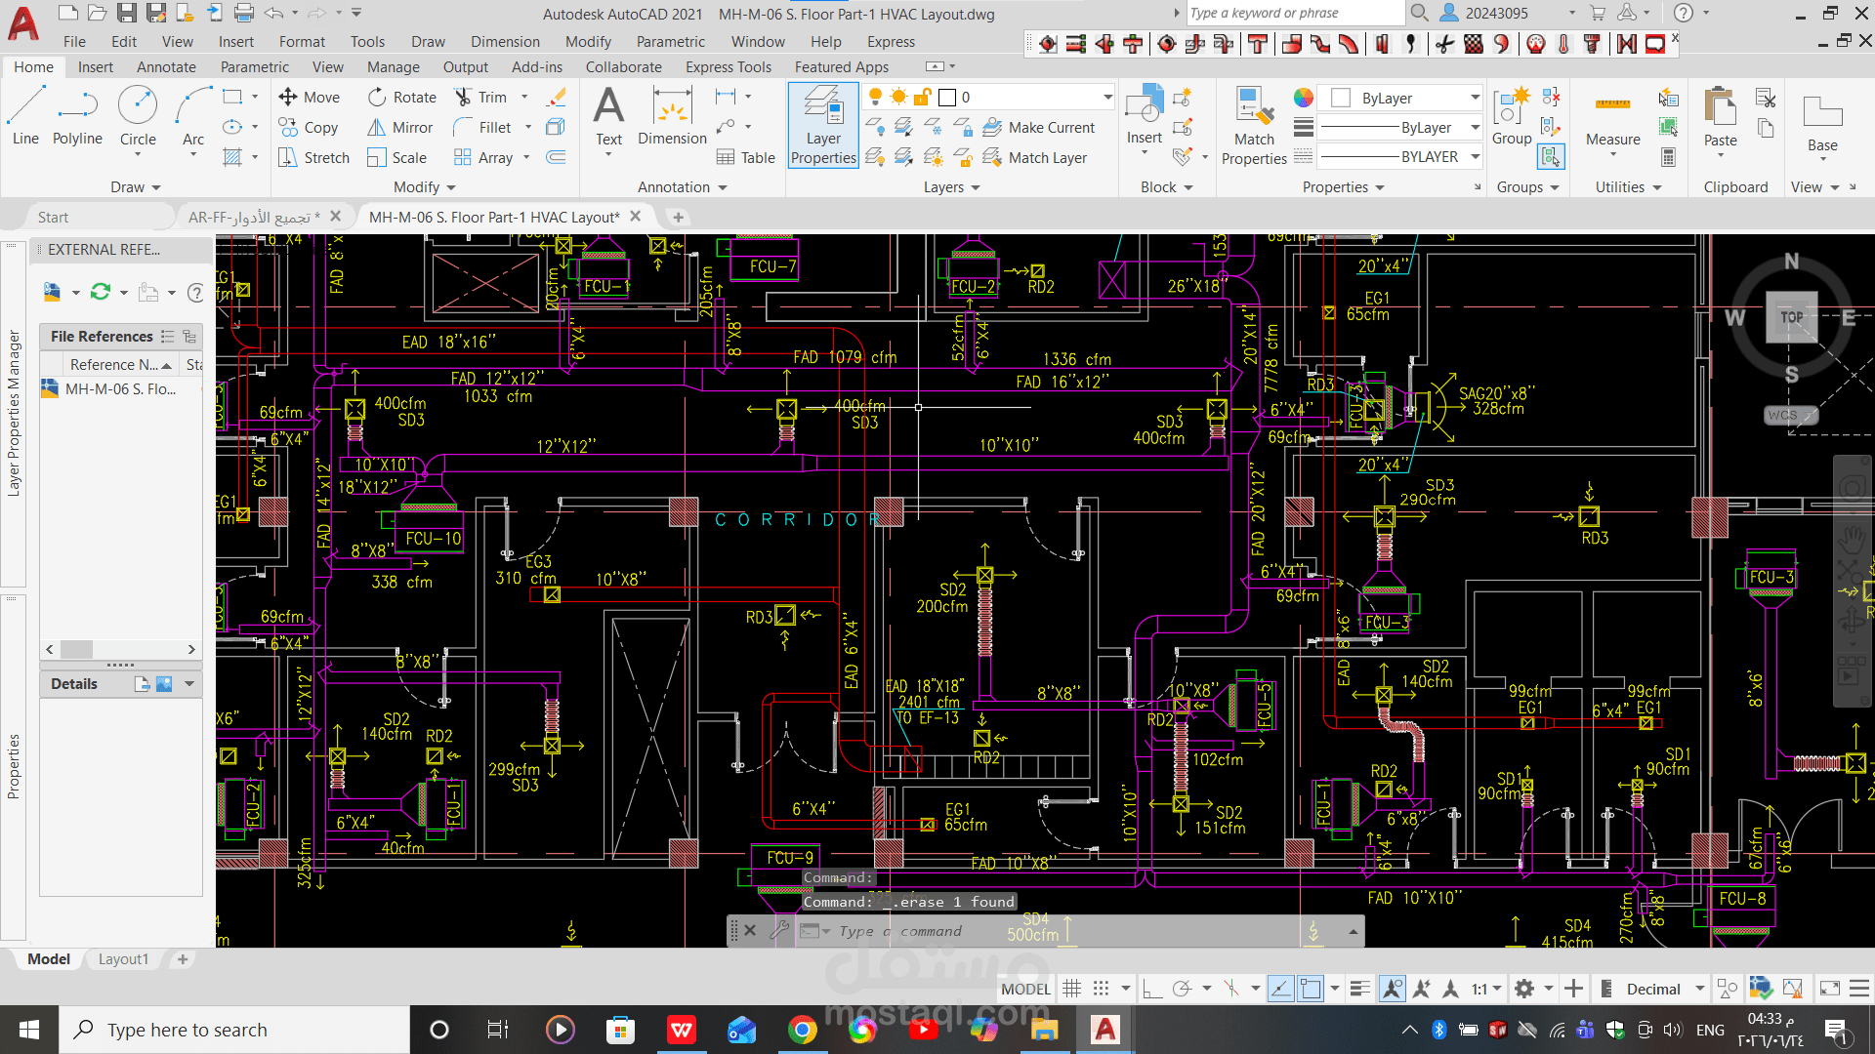This screenshot has height=1054, width=1875.
Task: Click the Make Current layer button
Action: click(x=1039, y=127)
